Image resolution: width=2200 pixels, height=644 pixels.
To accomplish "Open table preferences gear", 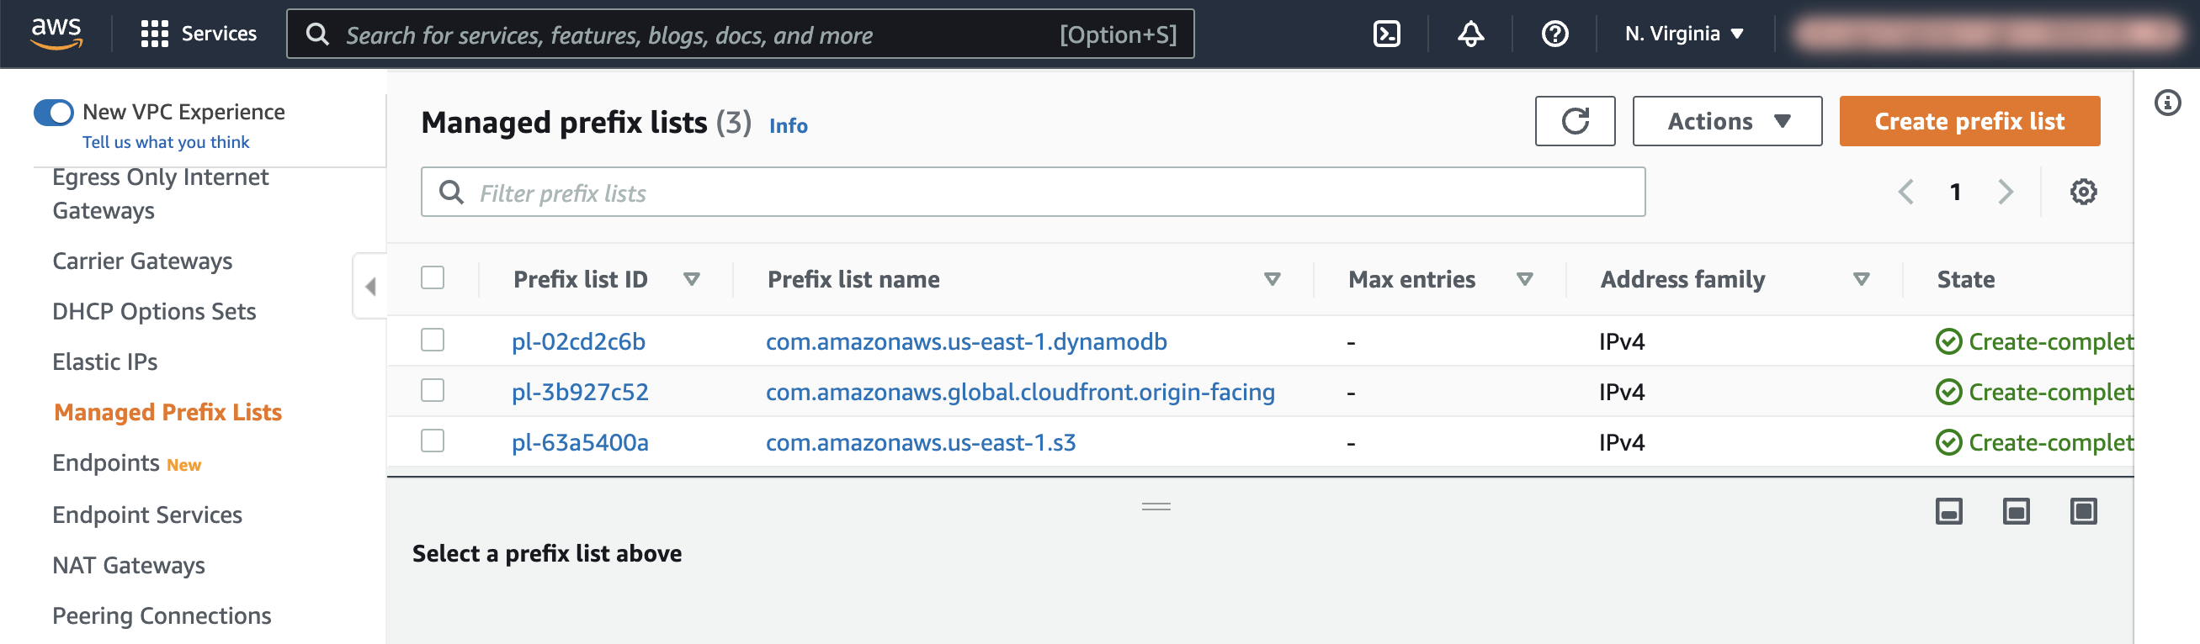I will click(2082, 192).
